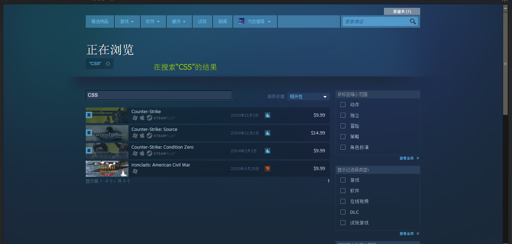Click the scroll-up arrow of the page scrollbar
The height and width of the screenshot is (244, 512).
tap(505, 7)
